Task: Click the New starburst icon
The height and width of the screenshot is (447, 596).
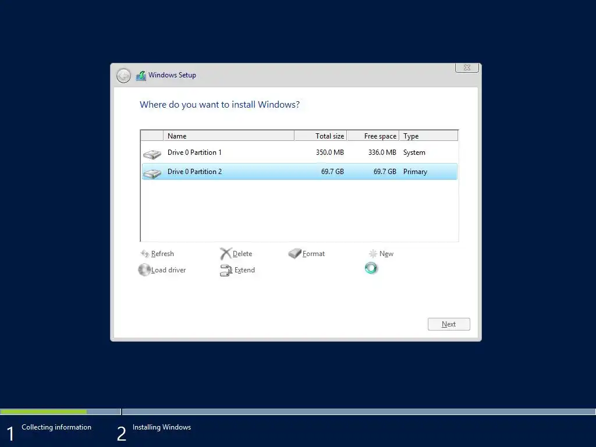Action: [373, 254]
